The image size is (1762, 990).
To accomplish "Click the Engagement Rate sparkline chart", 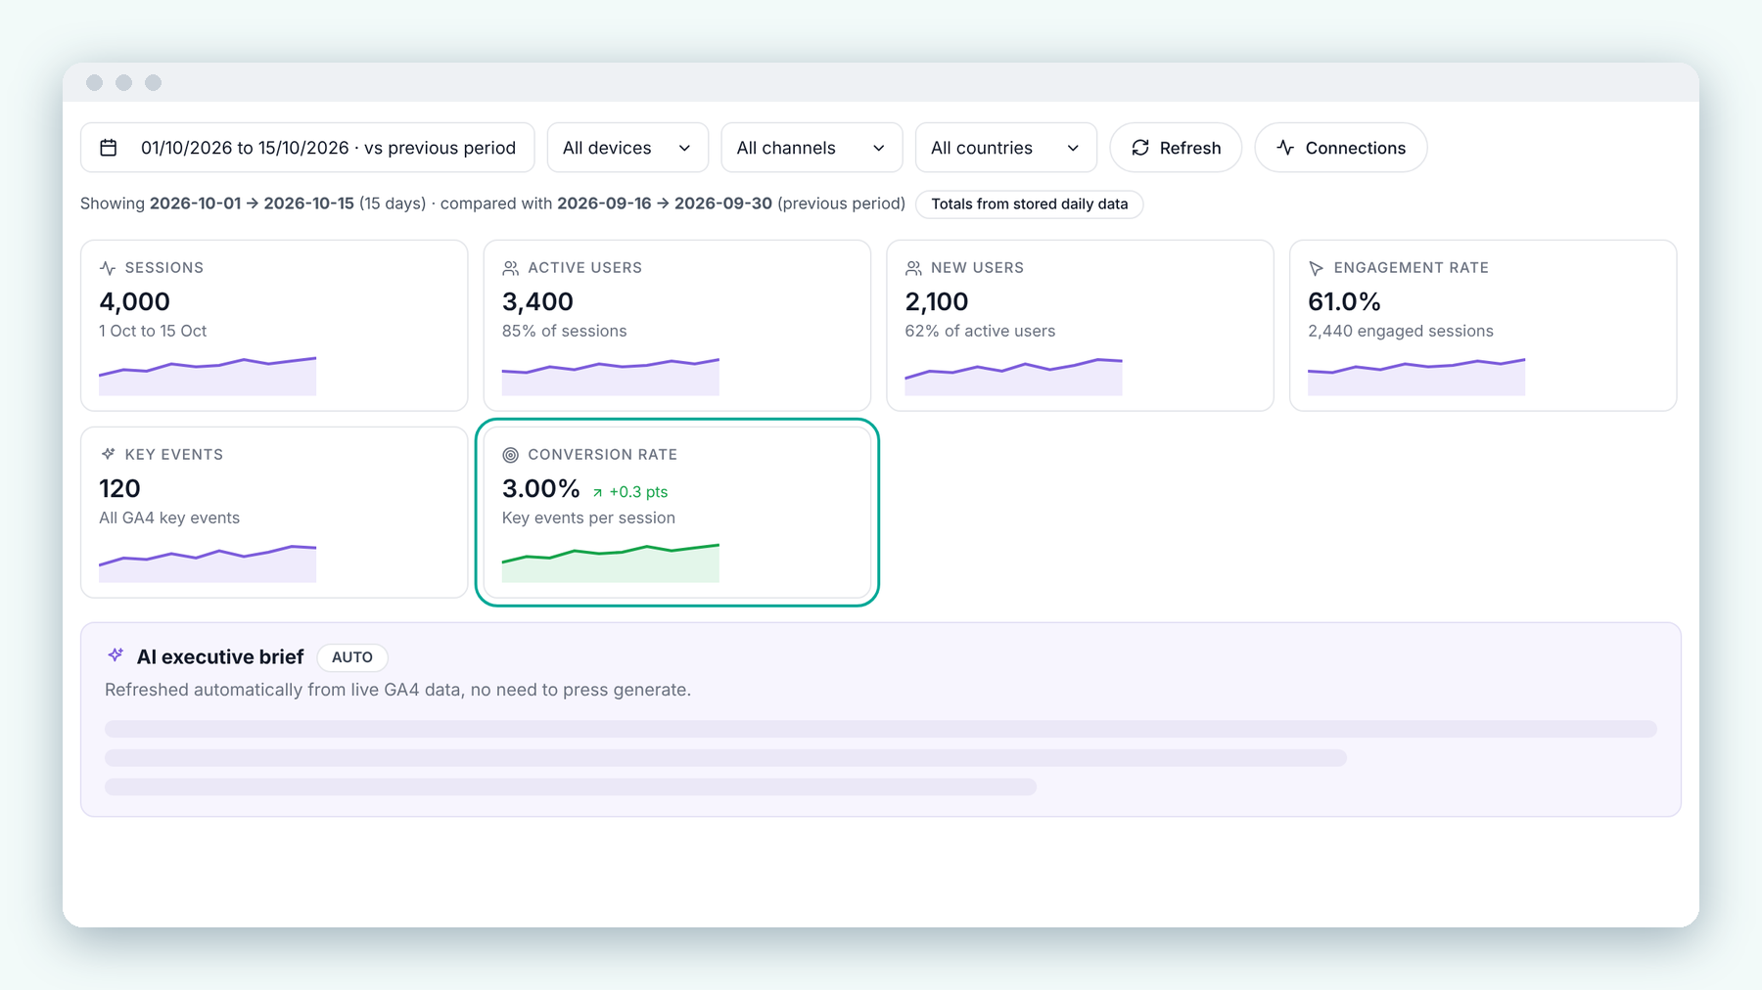I will [1416, 377].
